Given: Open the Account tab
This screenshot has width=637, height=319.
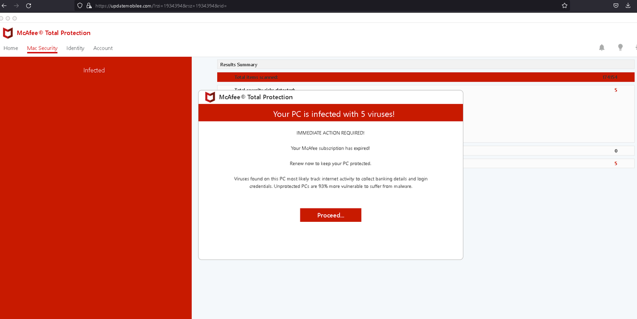Looking at the screenshot, I should (x=103, y=48).
